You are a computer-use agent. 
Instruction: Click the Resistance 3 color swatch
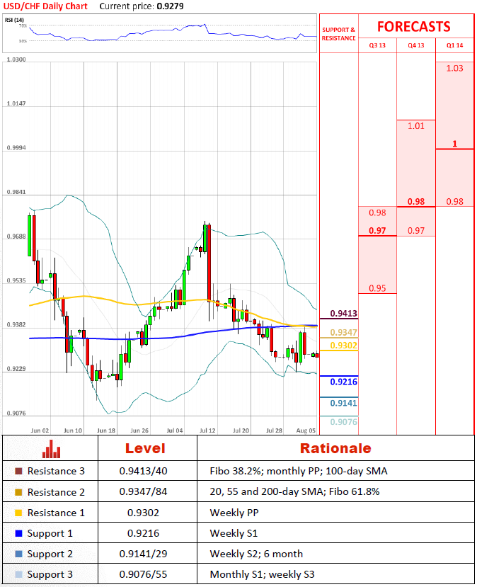(x=18, y=471)
